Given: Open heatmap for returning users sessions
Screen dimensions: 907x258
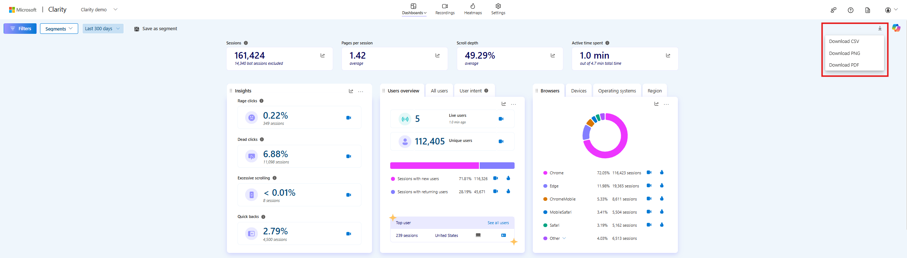Looking at the screenshot, I should pos(508,191).
